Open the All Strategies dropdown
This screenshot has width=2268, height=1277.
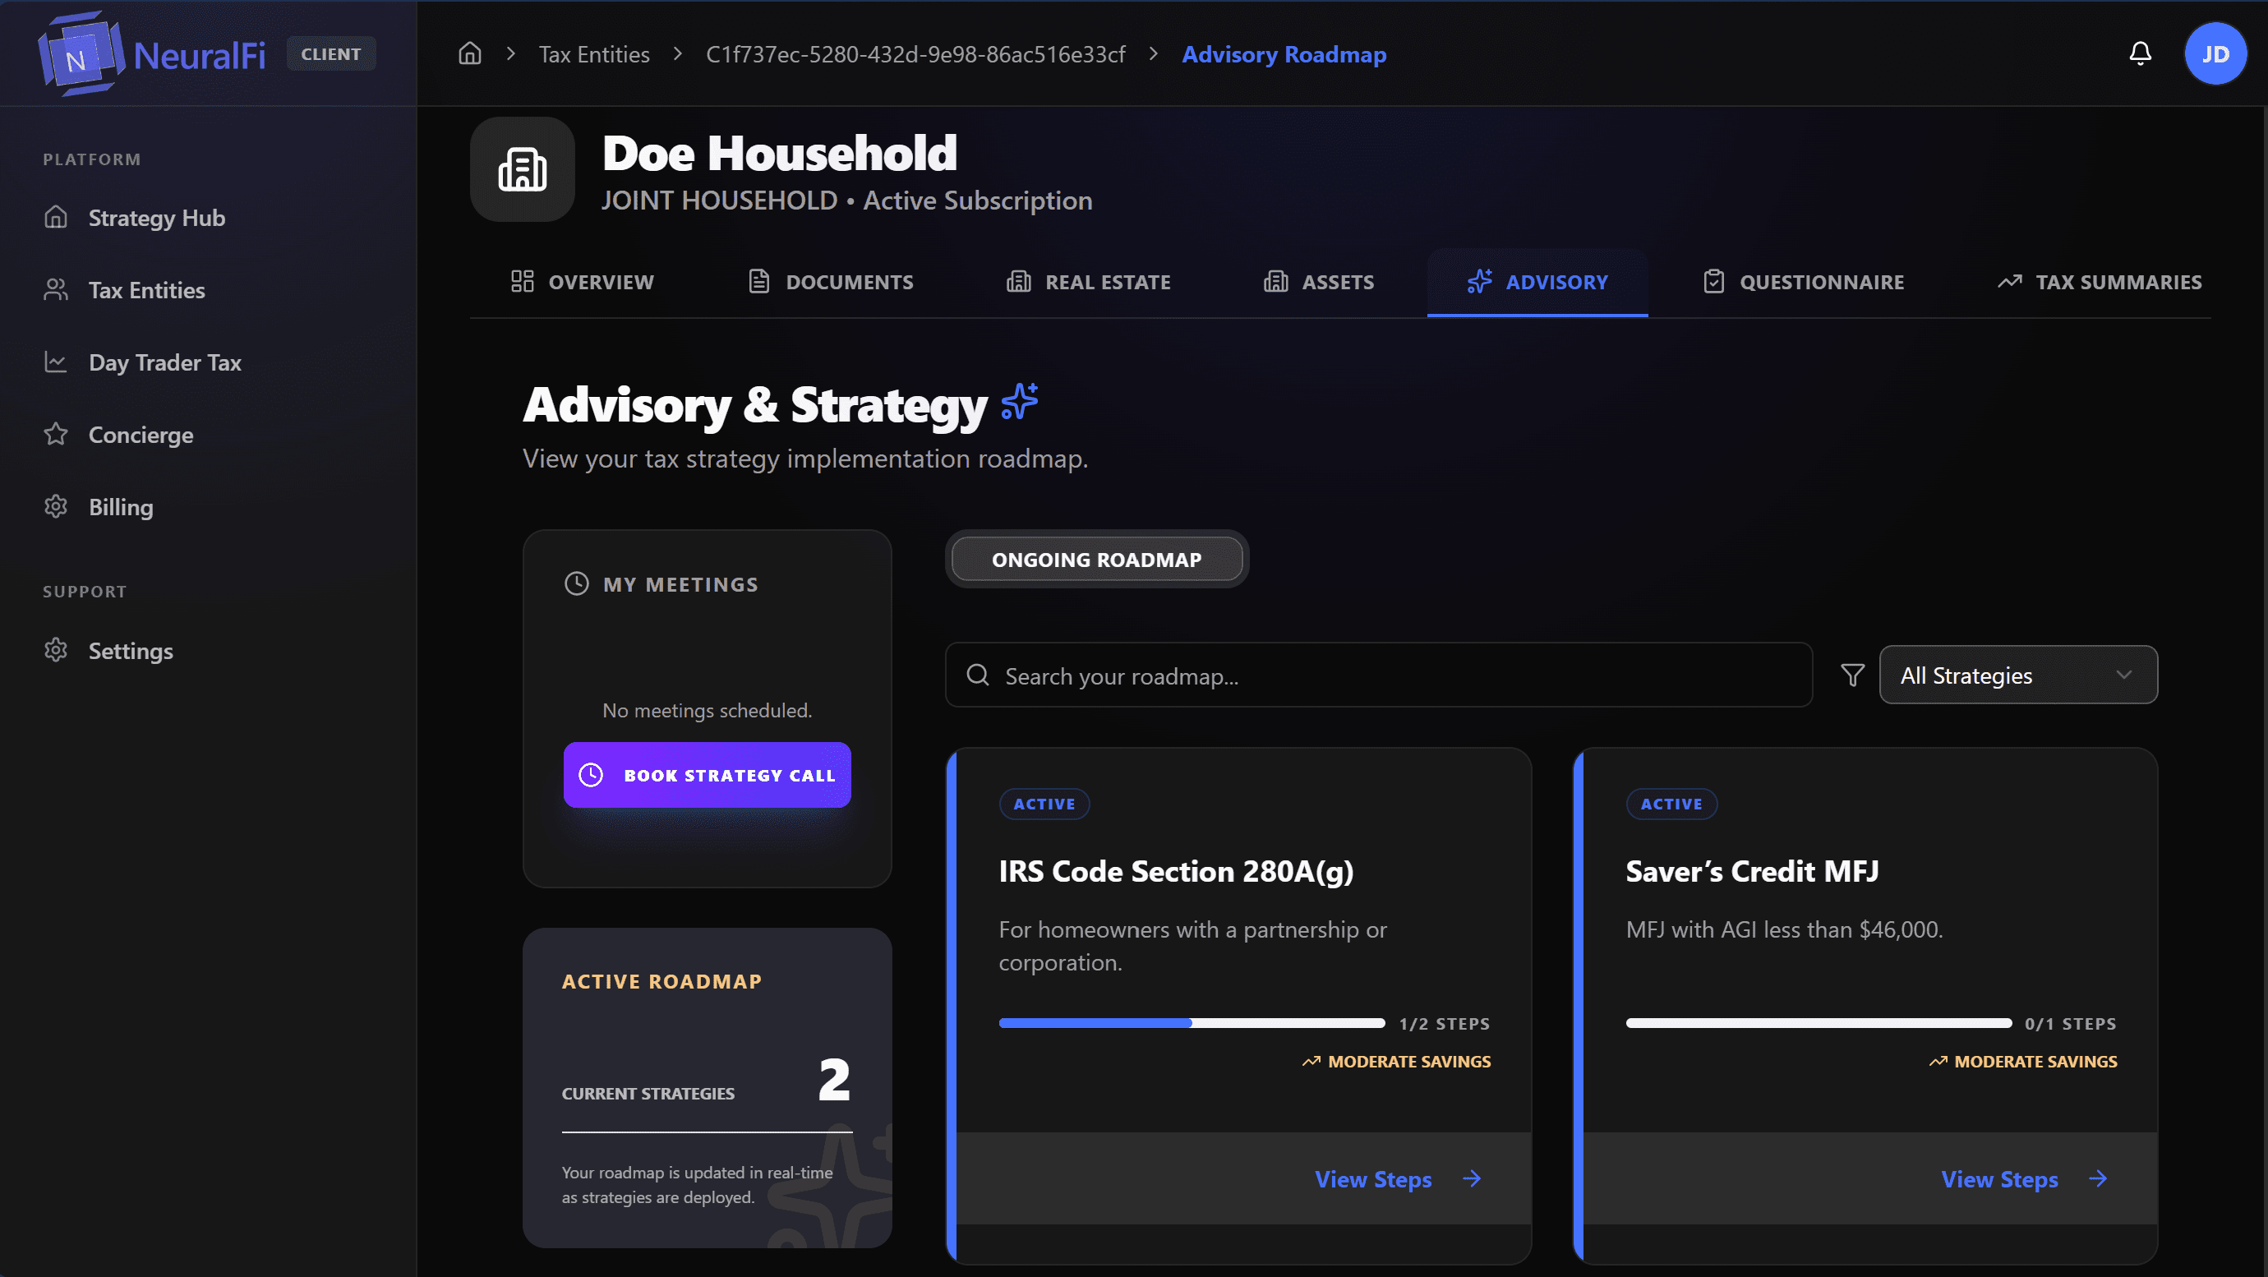[x=2018, y=675]
